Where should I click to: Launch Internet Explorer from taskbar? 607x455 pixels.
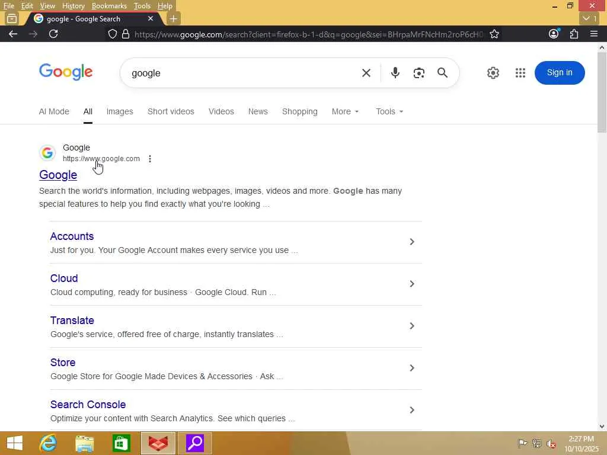(48, 443)
